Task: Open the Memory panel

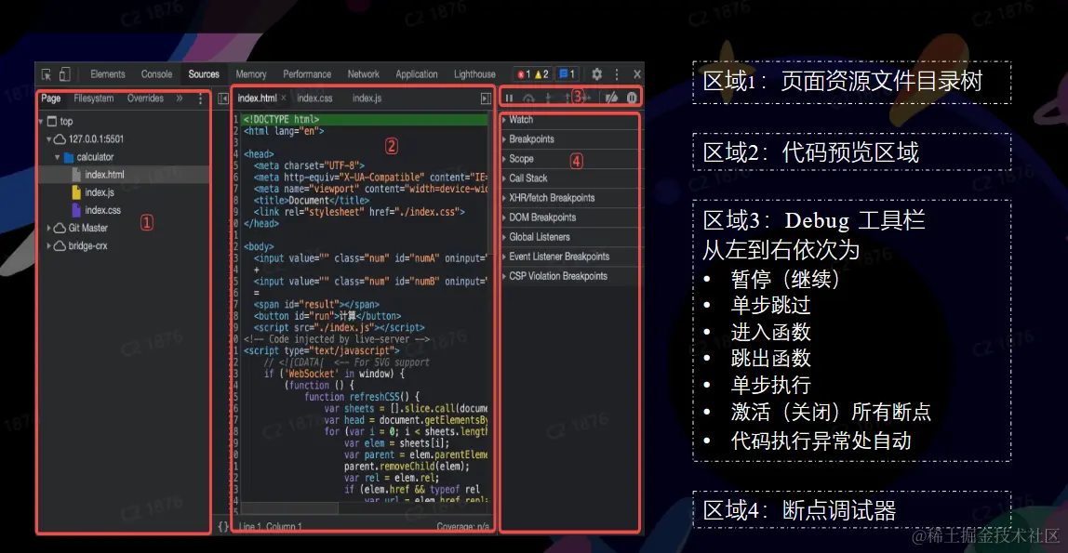Action: click(x=250, y=74)
